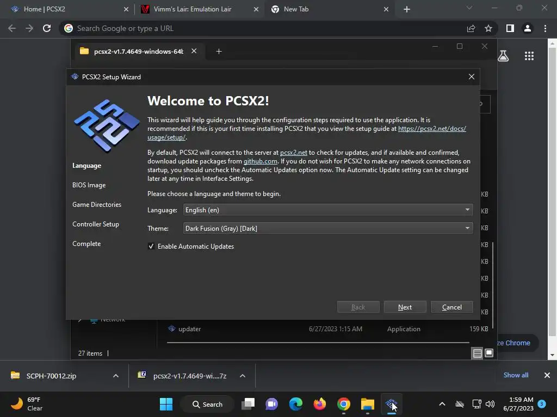Open Microsoft Edge from taskbar
The width and height of the screenshot is (557, 417).
pos(295,404)
